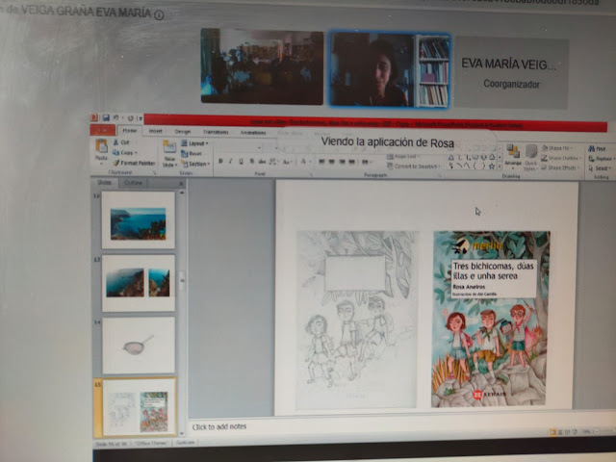
Task: Open the Section dropdown
Action: point(196,164)
